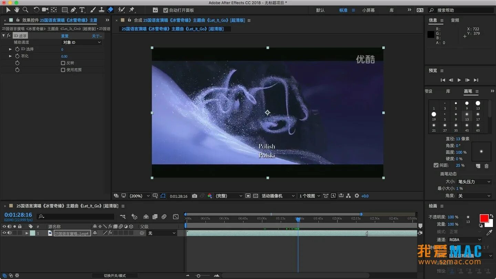
Task: Open the timeline graph editor icon
Action: [176, 217]
